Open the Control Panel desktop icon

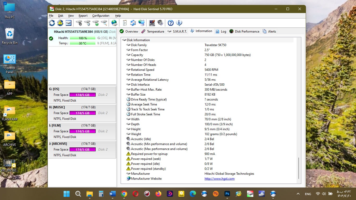click(9, 64)
